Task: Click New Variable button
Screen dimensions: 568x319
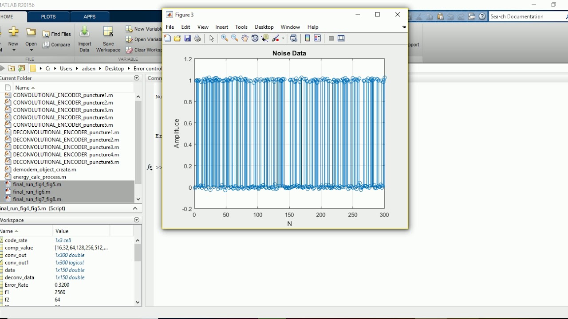Action: coord(144,29)
